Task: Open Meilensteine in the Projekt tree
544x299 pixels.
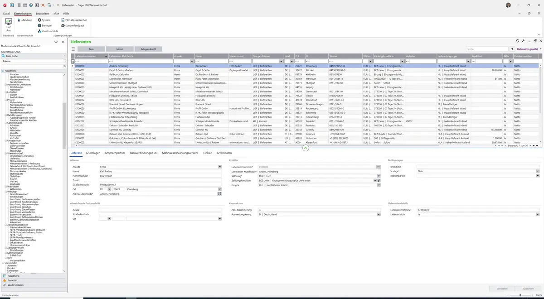Action: [x=16, y=102]
